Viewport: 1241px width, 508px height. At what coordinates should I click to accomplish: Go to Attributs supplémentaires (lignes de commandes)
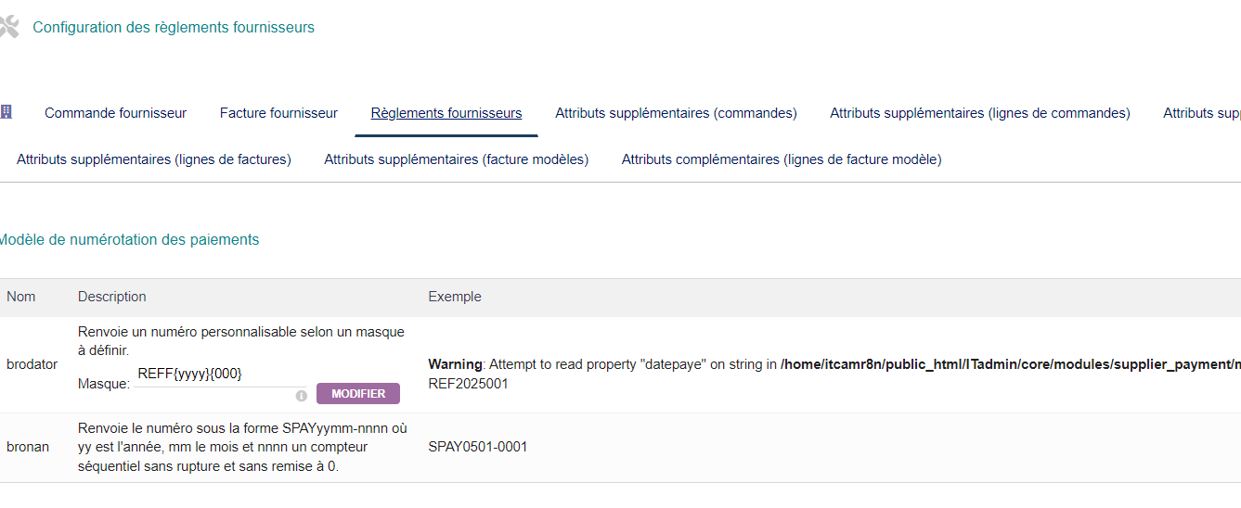tap(979, 113)
